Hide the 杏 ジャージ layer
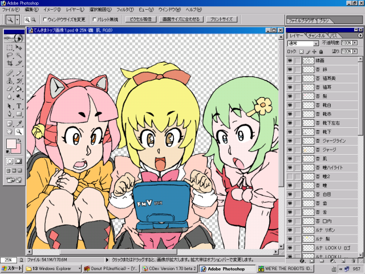 tap(290, 150)
